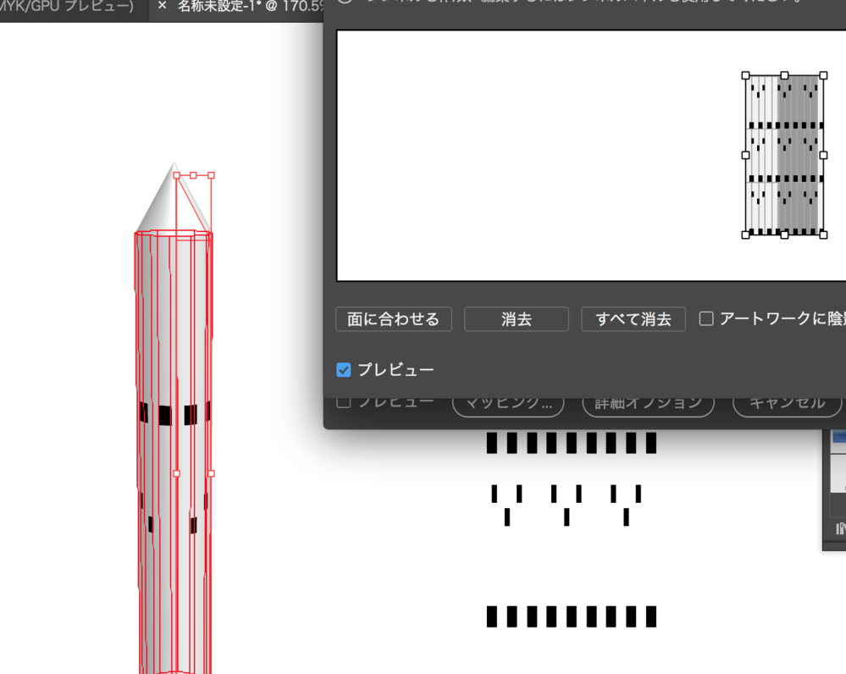Select the mapped symbol artwork in preview pane
846x674 pixels.
(784, 155)
